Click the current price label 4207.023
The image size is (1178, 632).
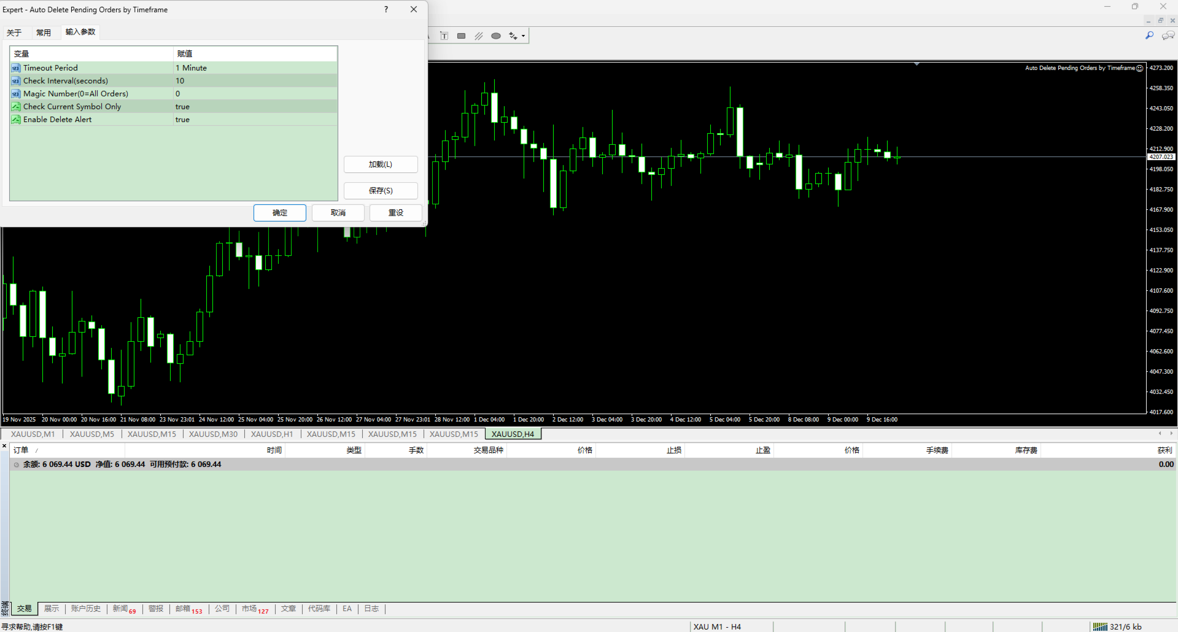coord(1161,157)
